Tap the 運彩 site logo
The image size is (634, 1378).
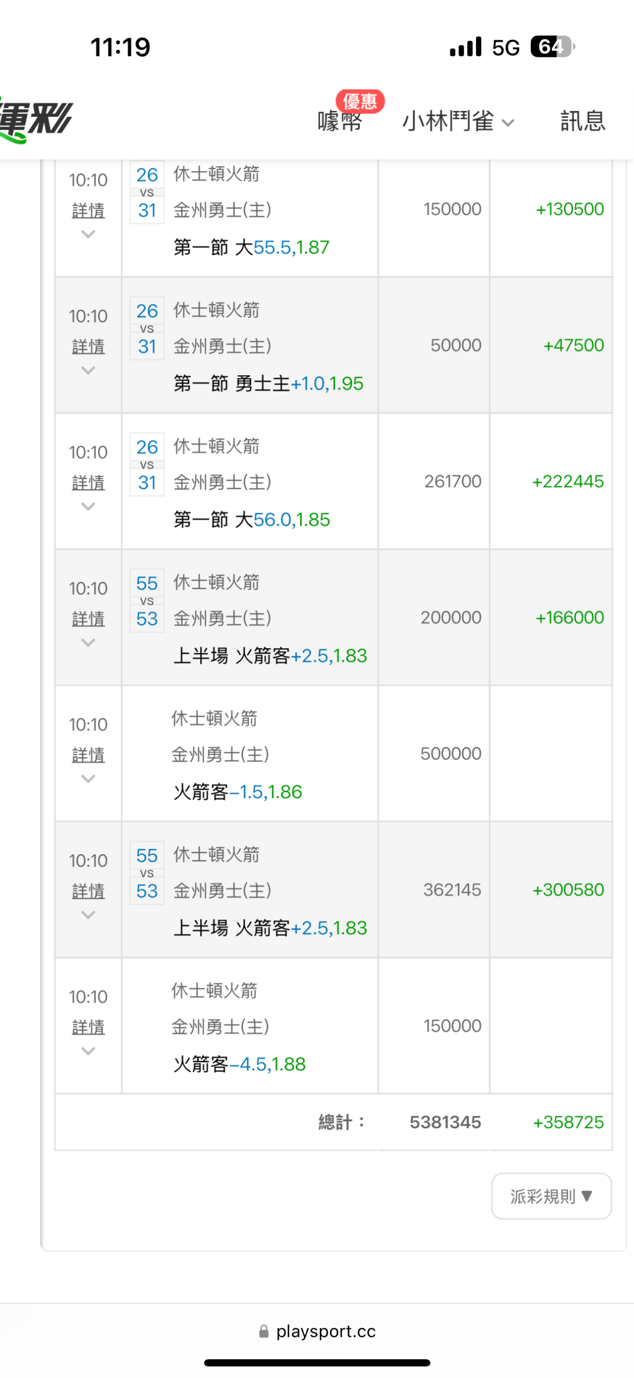point(35,120)
